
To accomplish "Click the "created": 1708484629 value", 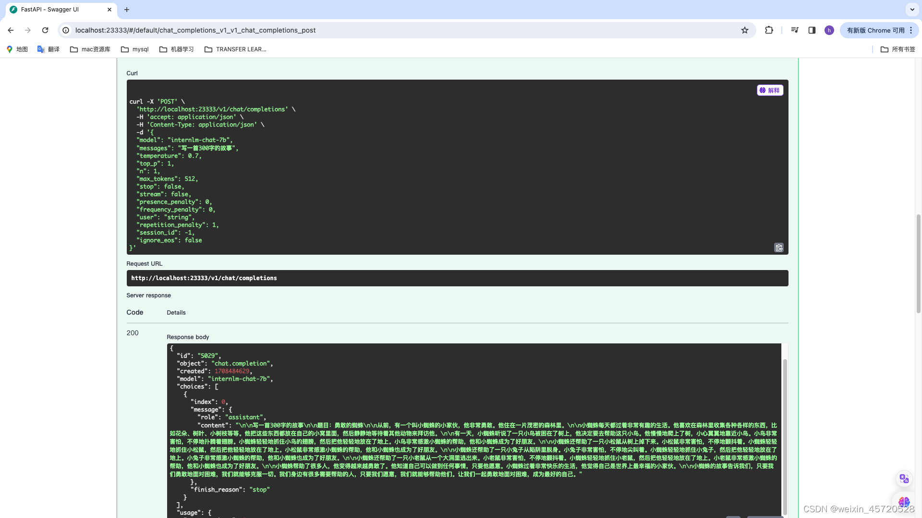I will [232, 371].
